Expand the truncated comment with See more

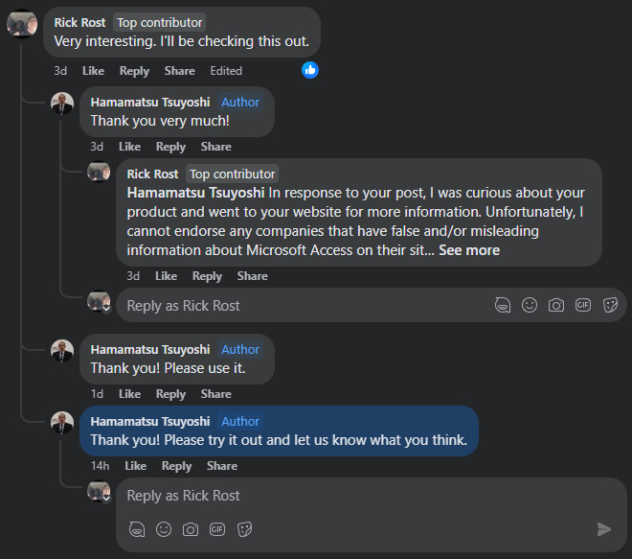(x=469, y=250)
